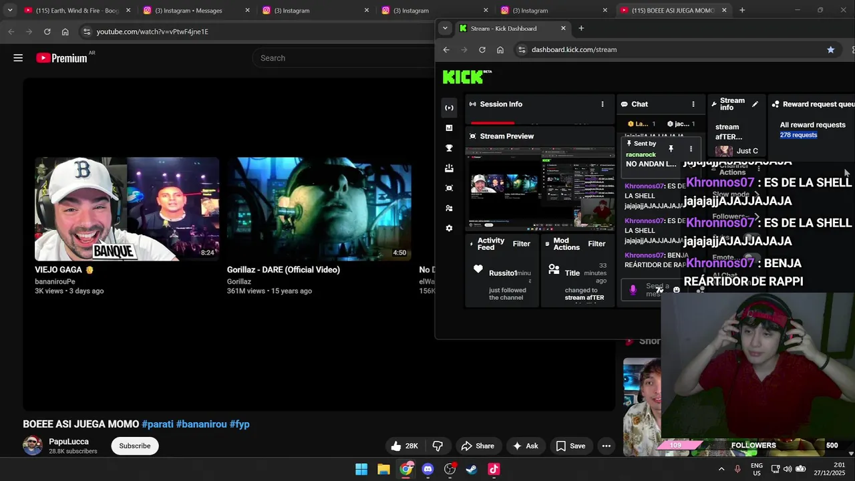
Task: Go to home in the Kick window
Action: (x=500, y=49)
